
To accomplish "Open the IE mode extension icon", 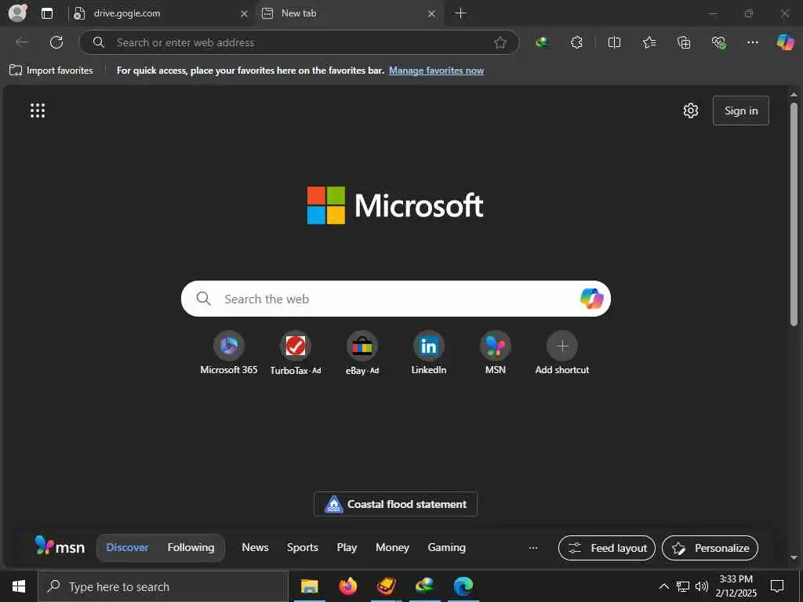I will pos(542,42).
